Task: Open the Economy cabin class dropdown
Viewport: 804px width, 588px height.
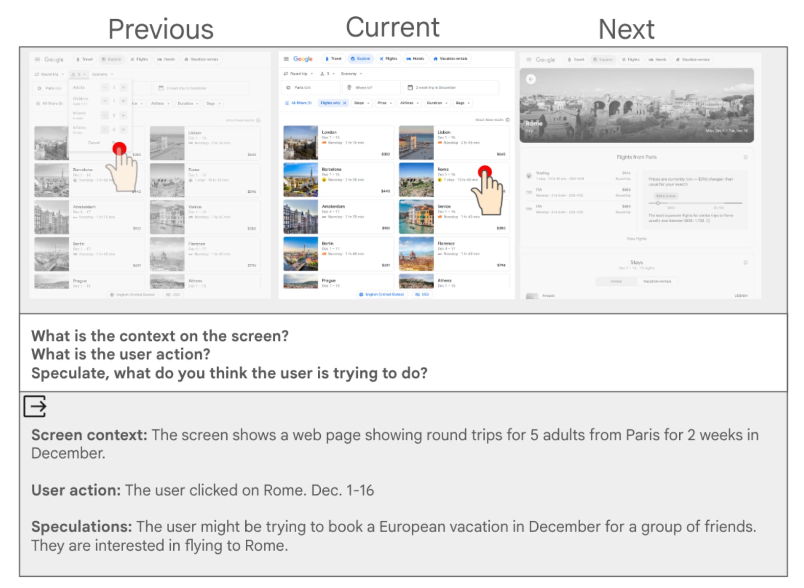Action: (350, 73)
